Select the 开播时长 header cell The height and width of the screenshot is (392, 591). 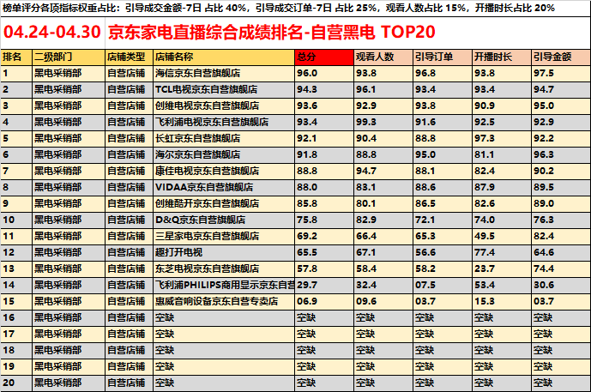[x=502, y=57]
